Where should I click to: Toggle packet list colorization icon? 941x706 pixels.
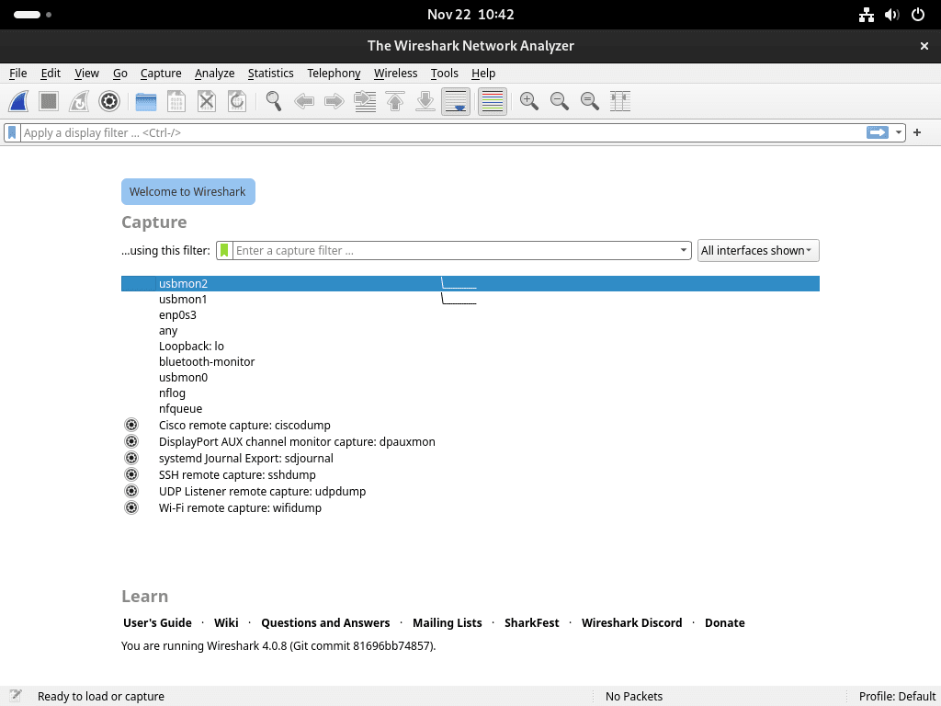point(492,101)
